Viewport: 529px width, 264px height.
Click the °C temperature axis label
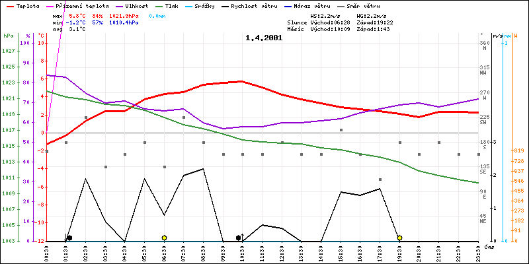coord(40,35)
